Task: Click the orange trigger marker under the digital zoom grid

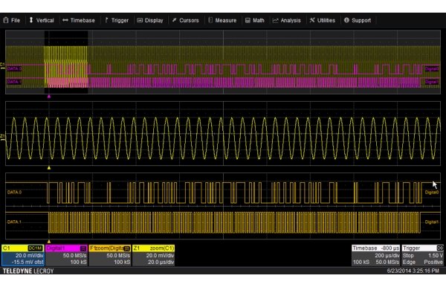Action: [49, 242]
